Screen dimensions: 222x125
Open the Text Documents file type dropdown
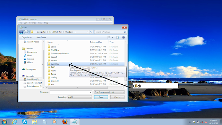pyautogui.click(x=109, y=92)
